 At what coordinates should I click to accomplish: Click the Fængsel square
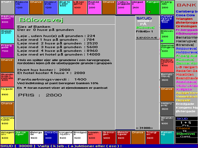[153, 7]
